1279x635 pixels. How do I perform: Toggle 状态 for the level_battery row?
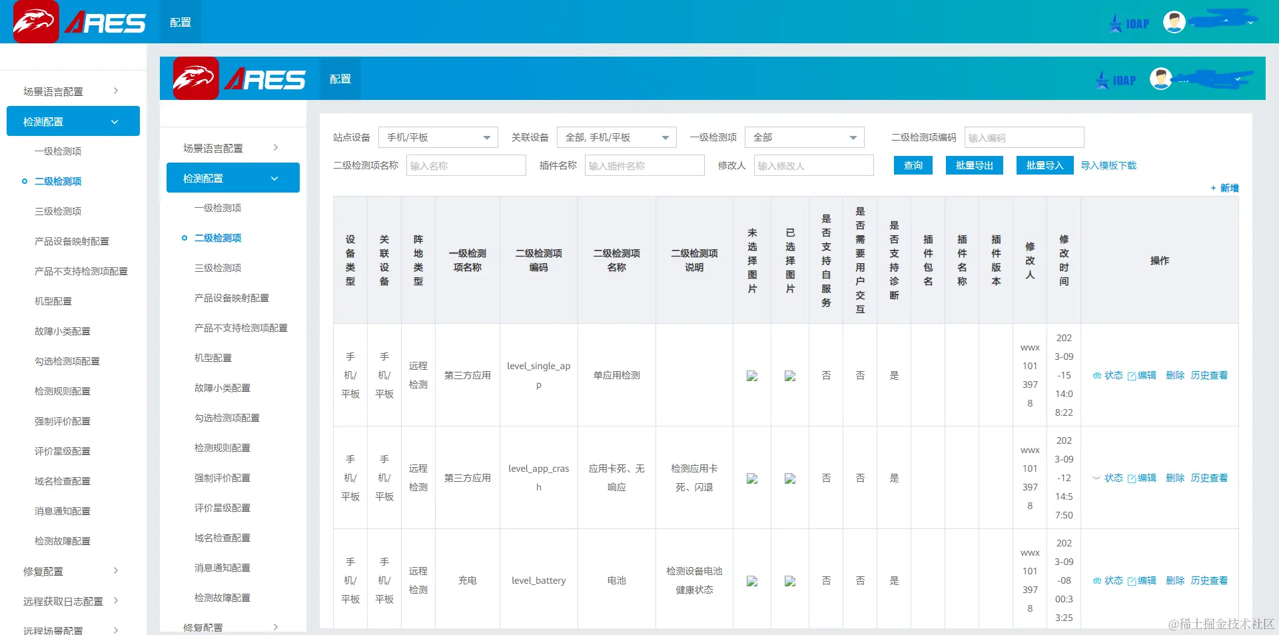point(1108,580)
